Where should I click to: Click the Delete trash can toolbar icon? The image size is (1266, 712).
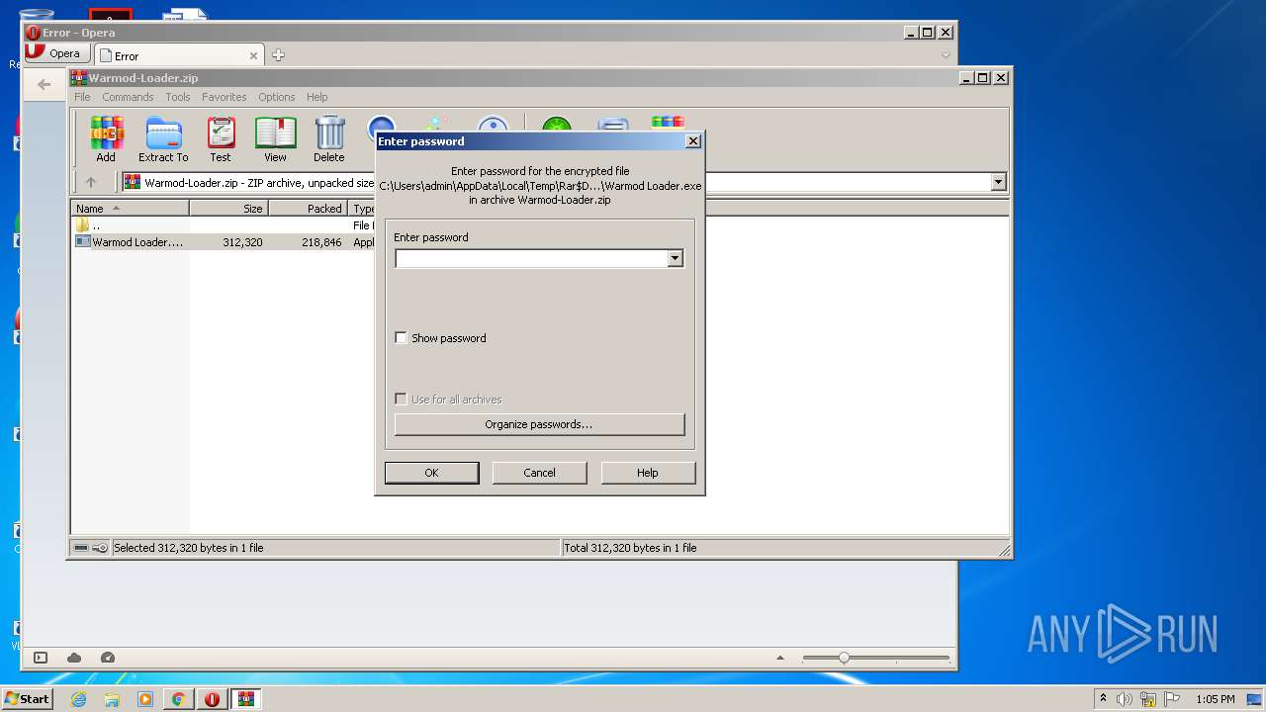coord(329,139)
